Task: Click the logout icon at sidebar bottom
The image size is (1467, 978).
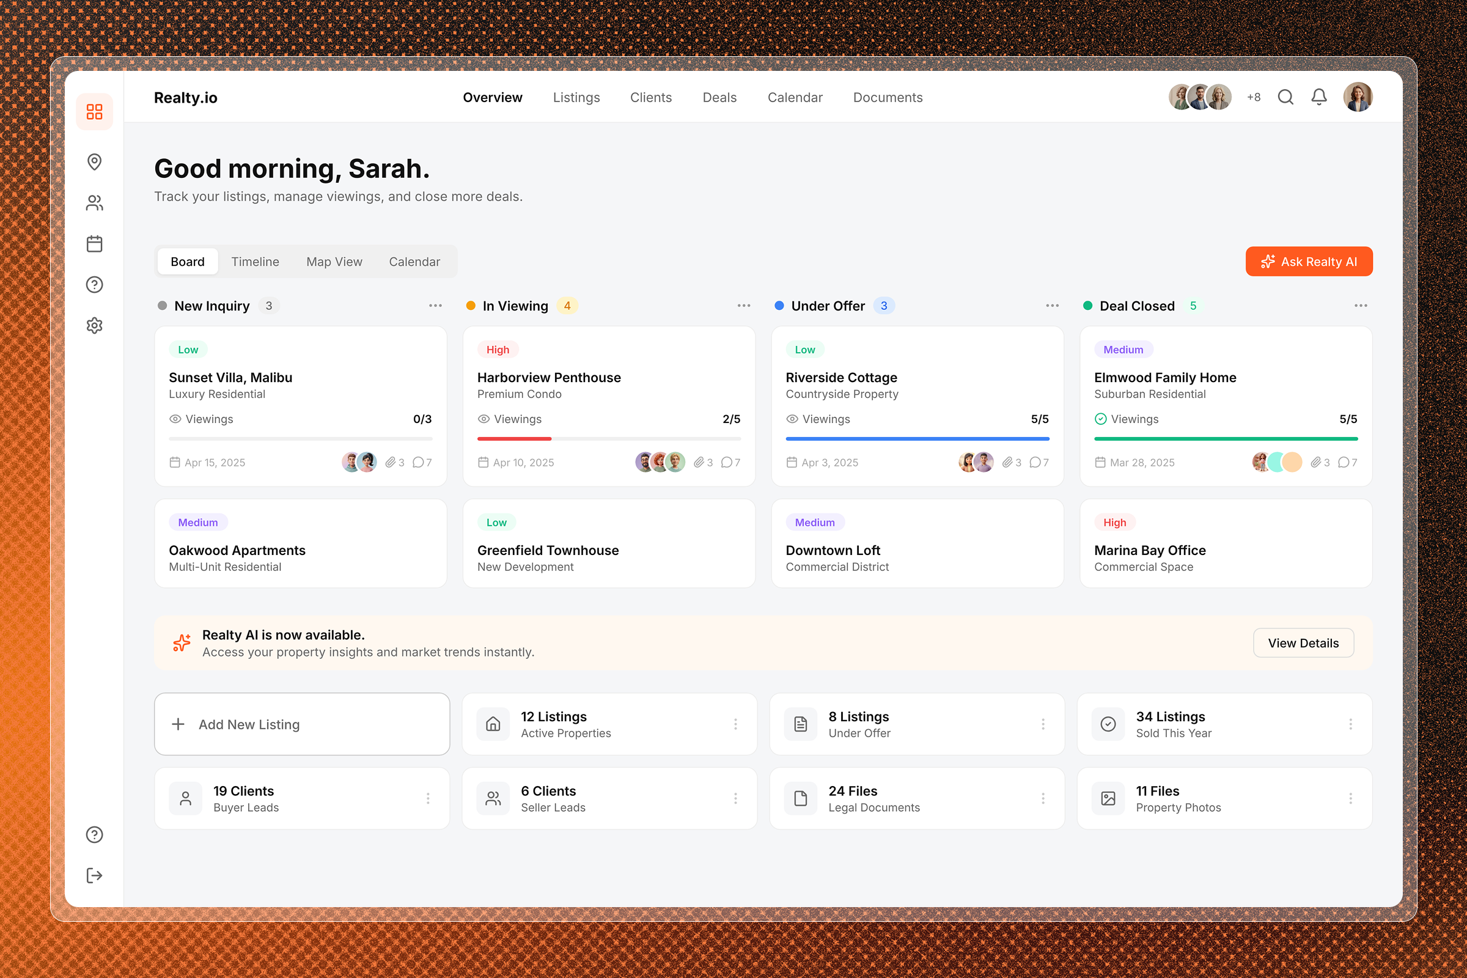Action: click(94, 875)
